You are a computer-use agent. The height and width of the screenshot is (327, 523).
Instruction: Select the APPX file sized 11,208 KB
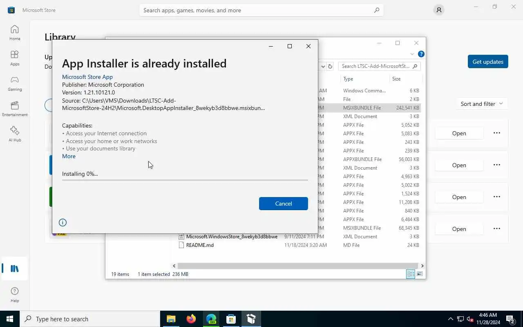pos(370,202)
